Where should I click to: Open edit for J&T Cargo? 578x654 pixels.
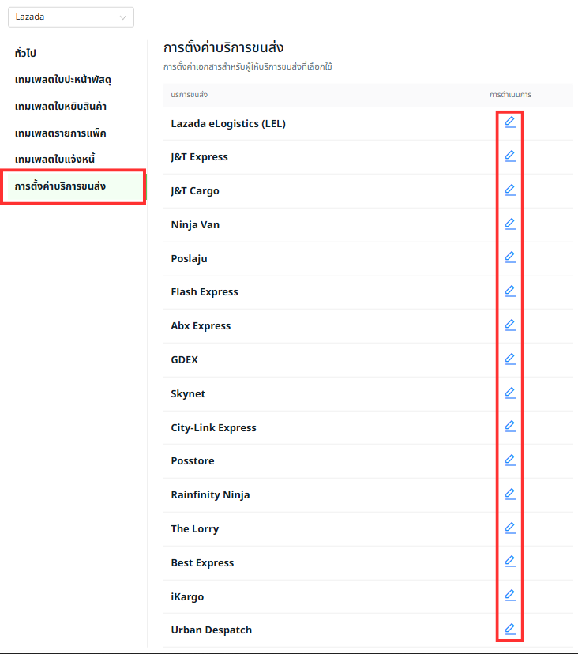pyautogui.click(x=510, y=190)
